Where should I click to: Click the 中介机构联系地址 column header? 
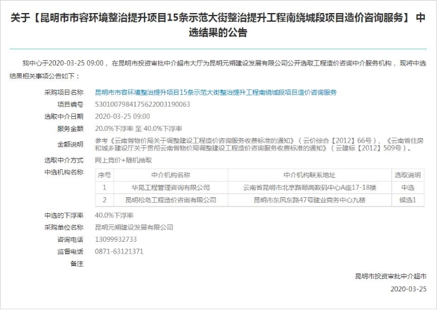310,175
